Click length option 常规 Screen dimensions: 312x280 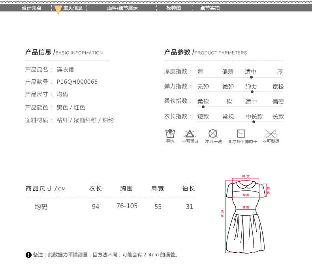coord(228,117)
